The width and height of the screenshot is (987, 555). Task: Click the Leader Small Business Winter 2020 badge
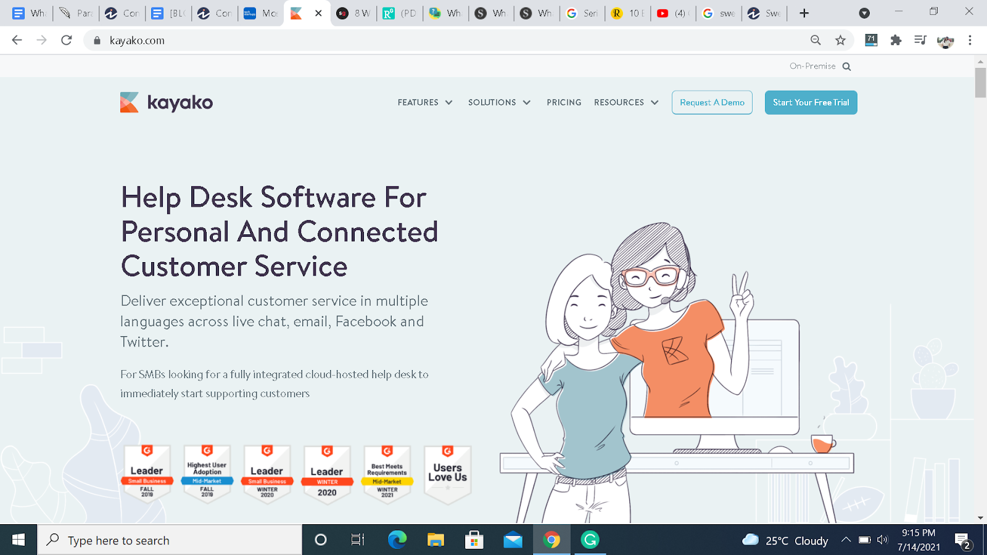pos(267,474)
